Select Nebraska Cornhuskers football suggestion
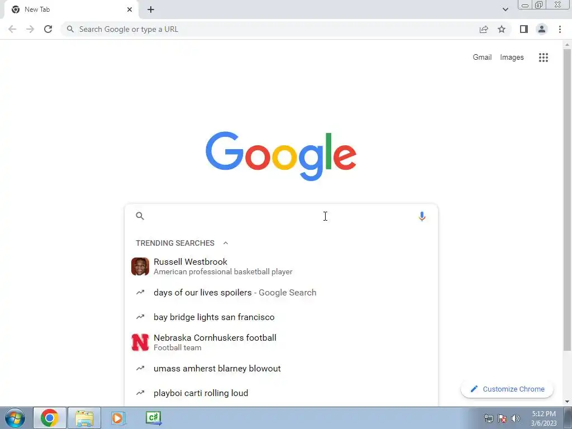The image size is (572, 429). pyautogui.click(x=281, y=342)
